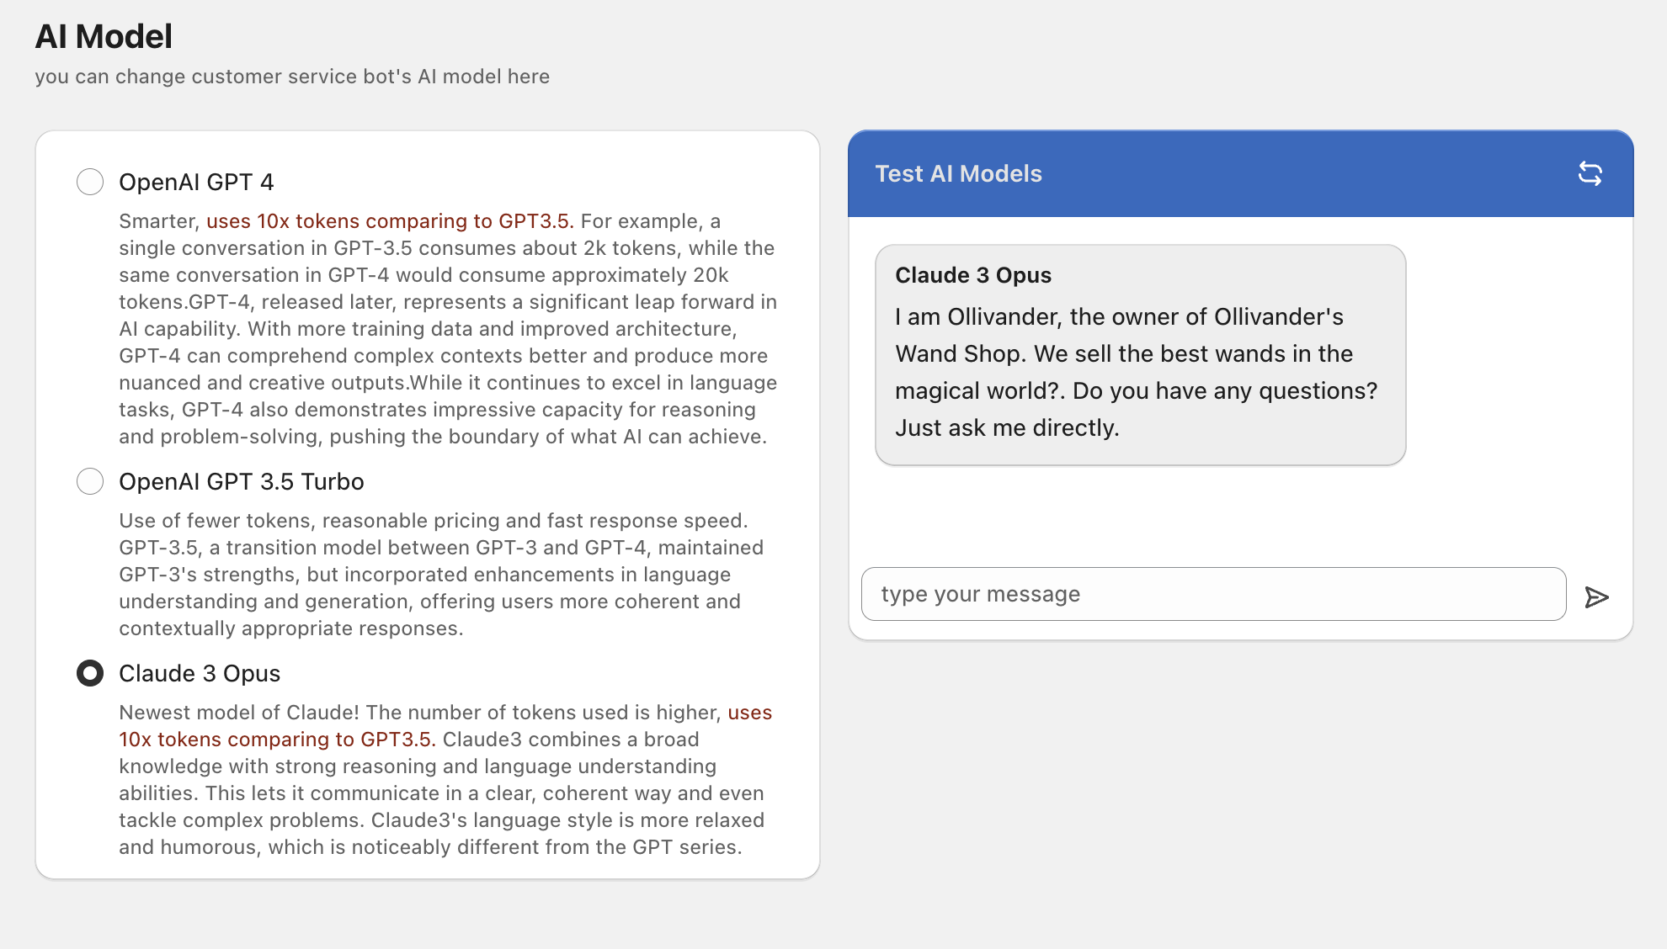The width and height of the screenshot is (1667, 949).
Task: Click the Claude 3 Opus description paragraph
Action: pyautogui.click(x=441, y=793)
